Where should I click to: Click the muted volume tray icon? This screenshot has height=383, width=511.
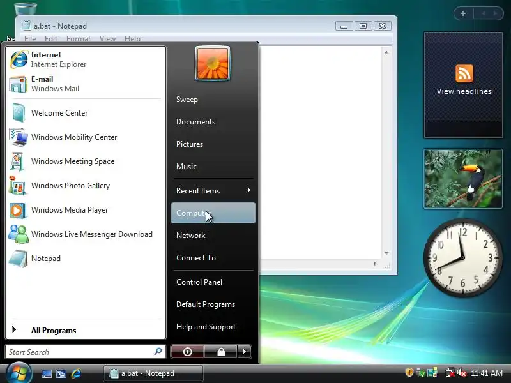(461, 372)
